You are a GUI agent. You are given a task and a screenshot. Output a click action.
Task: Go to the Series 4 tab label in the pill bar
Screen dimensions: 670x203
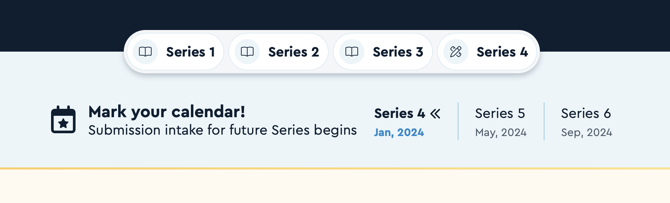point(502,52)
